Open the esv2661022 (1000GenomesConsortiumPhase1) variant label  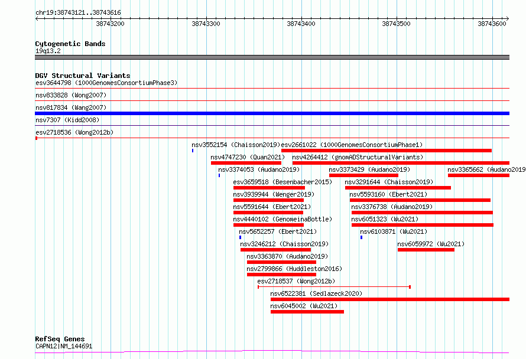point(352,145)
